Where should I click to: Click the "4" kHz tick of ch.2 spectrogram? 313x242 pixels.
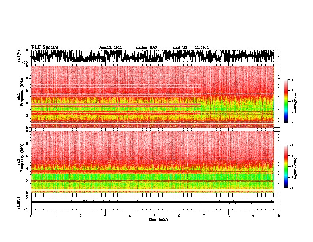click(27, 168)
